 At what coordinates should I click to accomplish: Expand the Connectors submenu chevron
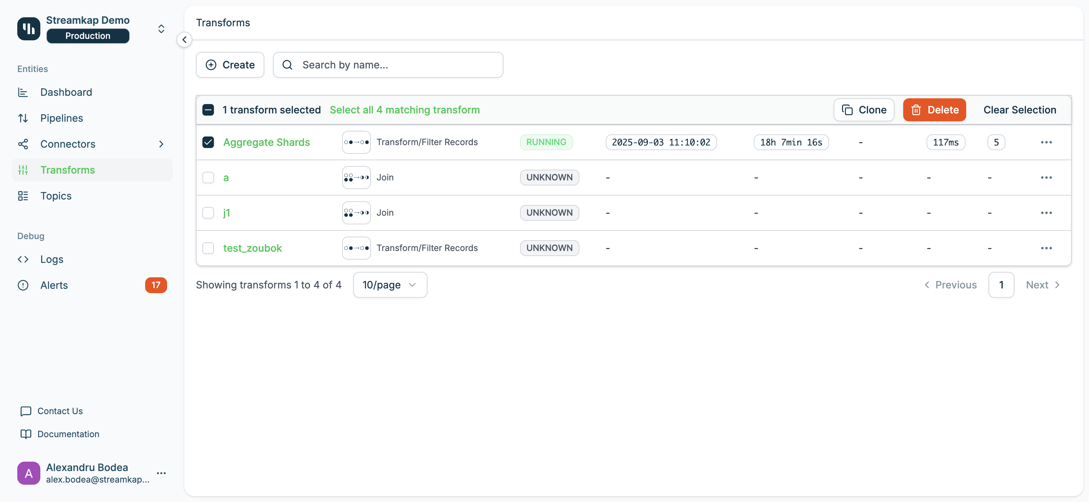[x=161, y=144]
